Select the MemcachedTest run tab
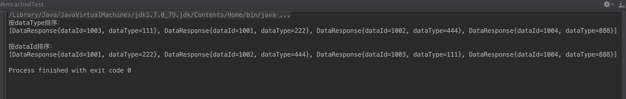626x99 pixels. pos(22,4)
